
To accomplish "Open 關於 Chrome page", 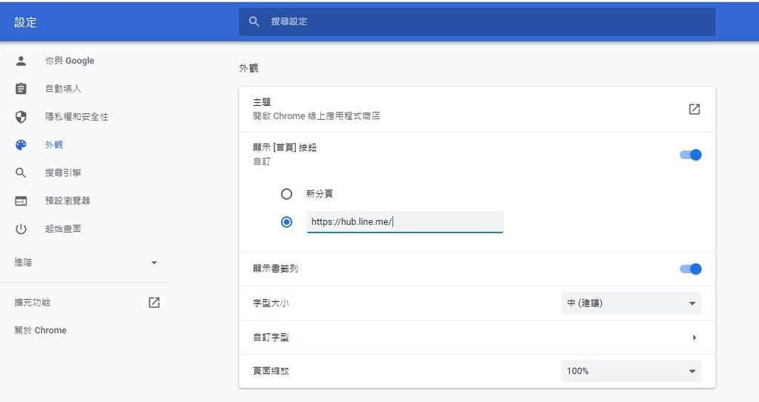I will pos(41,330).
